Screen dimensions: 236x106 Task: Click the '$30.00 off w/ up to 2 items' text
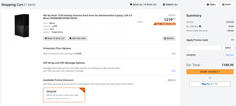63,95
